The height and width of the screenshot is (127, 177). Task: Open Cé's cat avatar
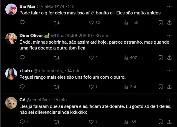click(11, 103)
